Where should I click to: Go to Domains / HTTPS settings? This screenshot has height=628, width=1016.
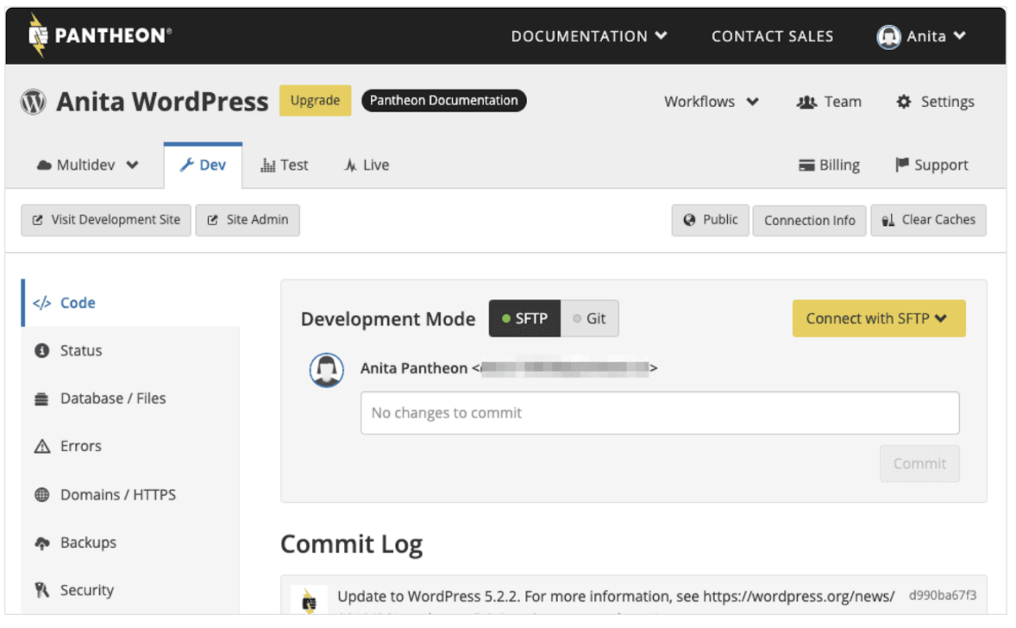pyautogui.click(x=117, y=495)
